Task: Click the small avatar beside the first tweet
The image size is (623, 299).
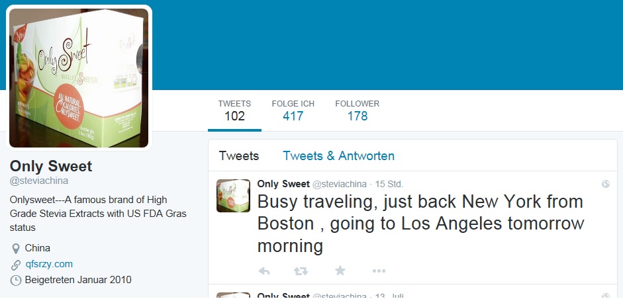Action: (233, 196)
